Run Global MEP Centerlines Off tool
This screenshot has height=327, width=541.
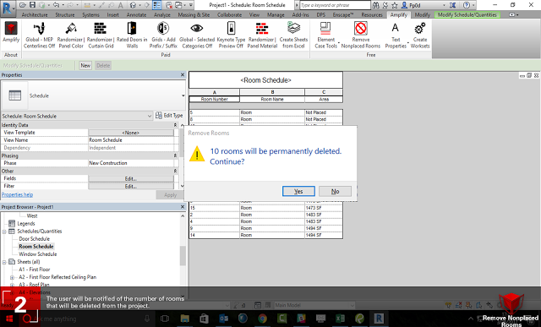click(x=40, y=35)
